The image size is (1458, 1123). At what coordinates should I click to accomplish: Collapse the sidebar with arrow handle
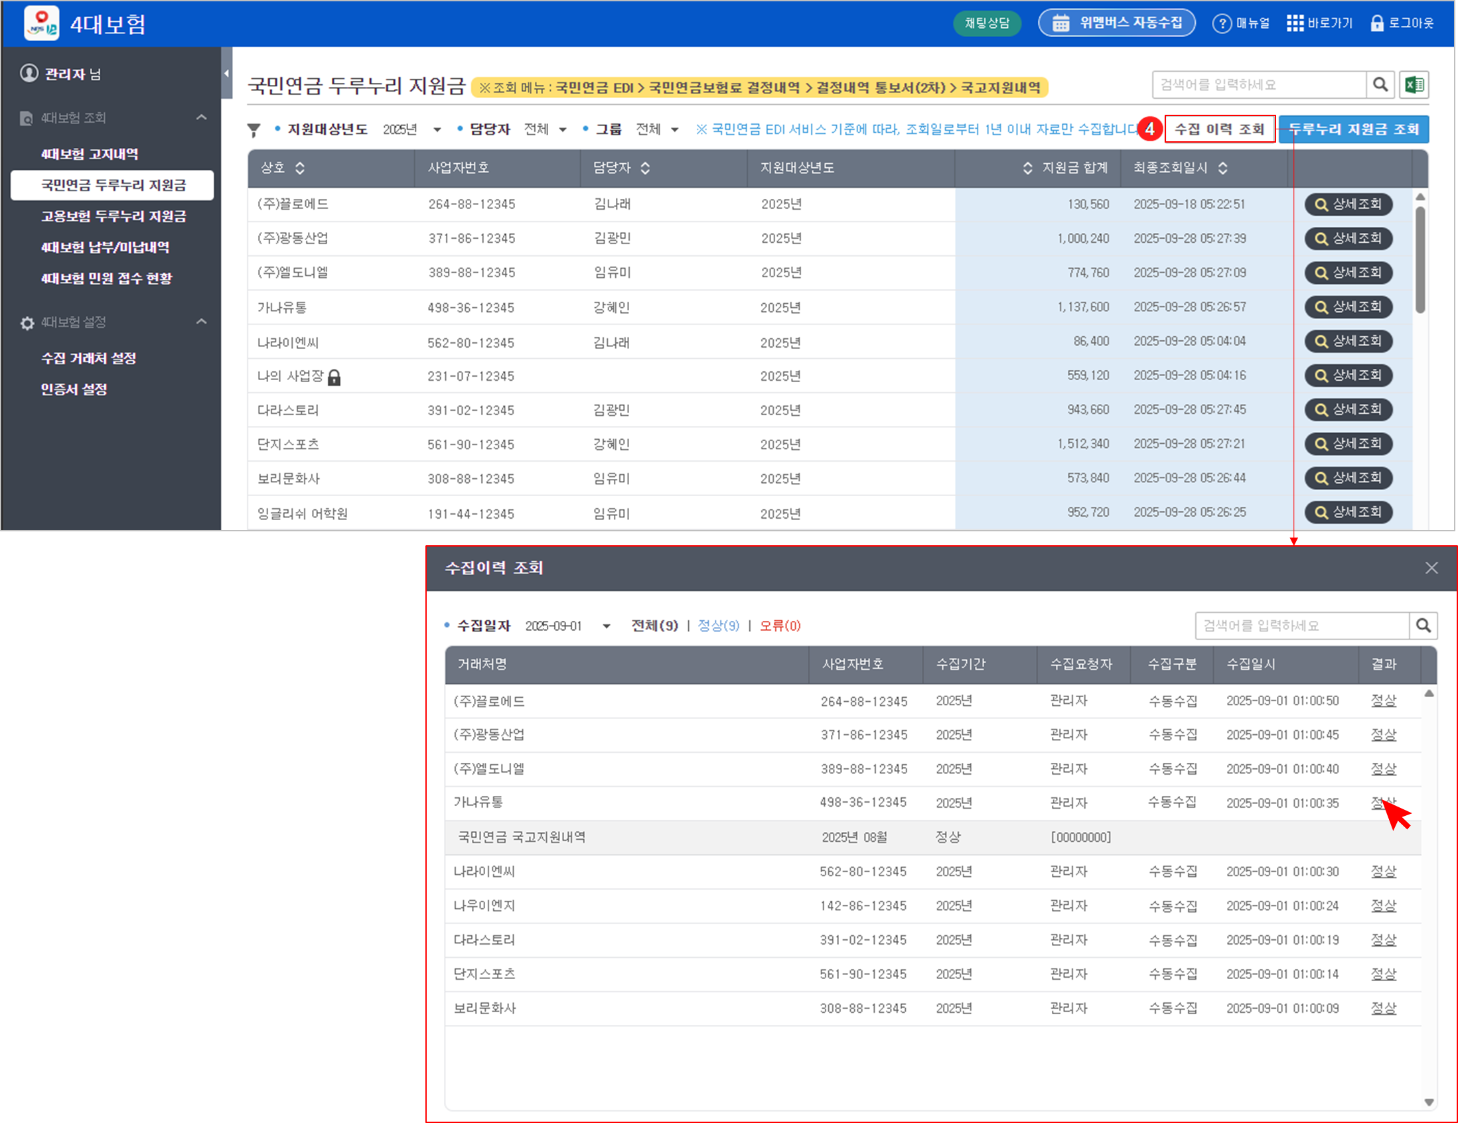point(226,74)
